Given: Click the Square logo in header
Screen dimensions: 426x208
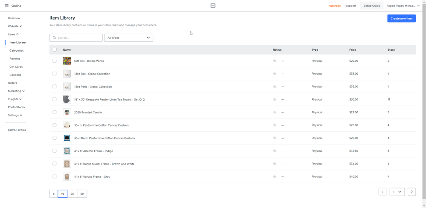Looking at the screenshot, I should (213, 6).
